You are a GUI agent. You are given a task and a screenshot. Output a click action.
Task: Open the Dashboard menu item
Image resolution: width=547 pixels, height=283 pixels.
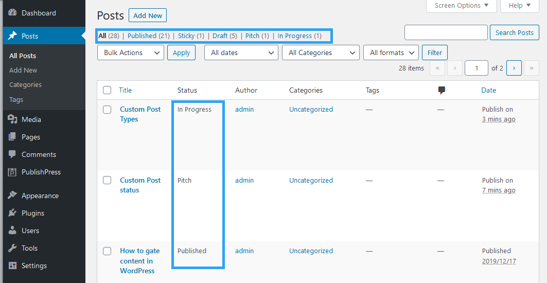coord(39,13)
